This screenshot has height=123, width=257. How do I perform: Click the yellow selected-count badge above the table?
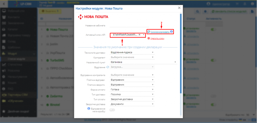click(x=50, y=11)
